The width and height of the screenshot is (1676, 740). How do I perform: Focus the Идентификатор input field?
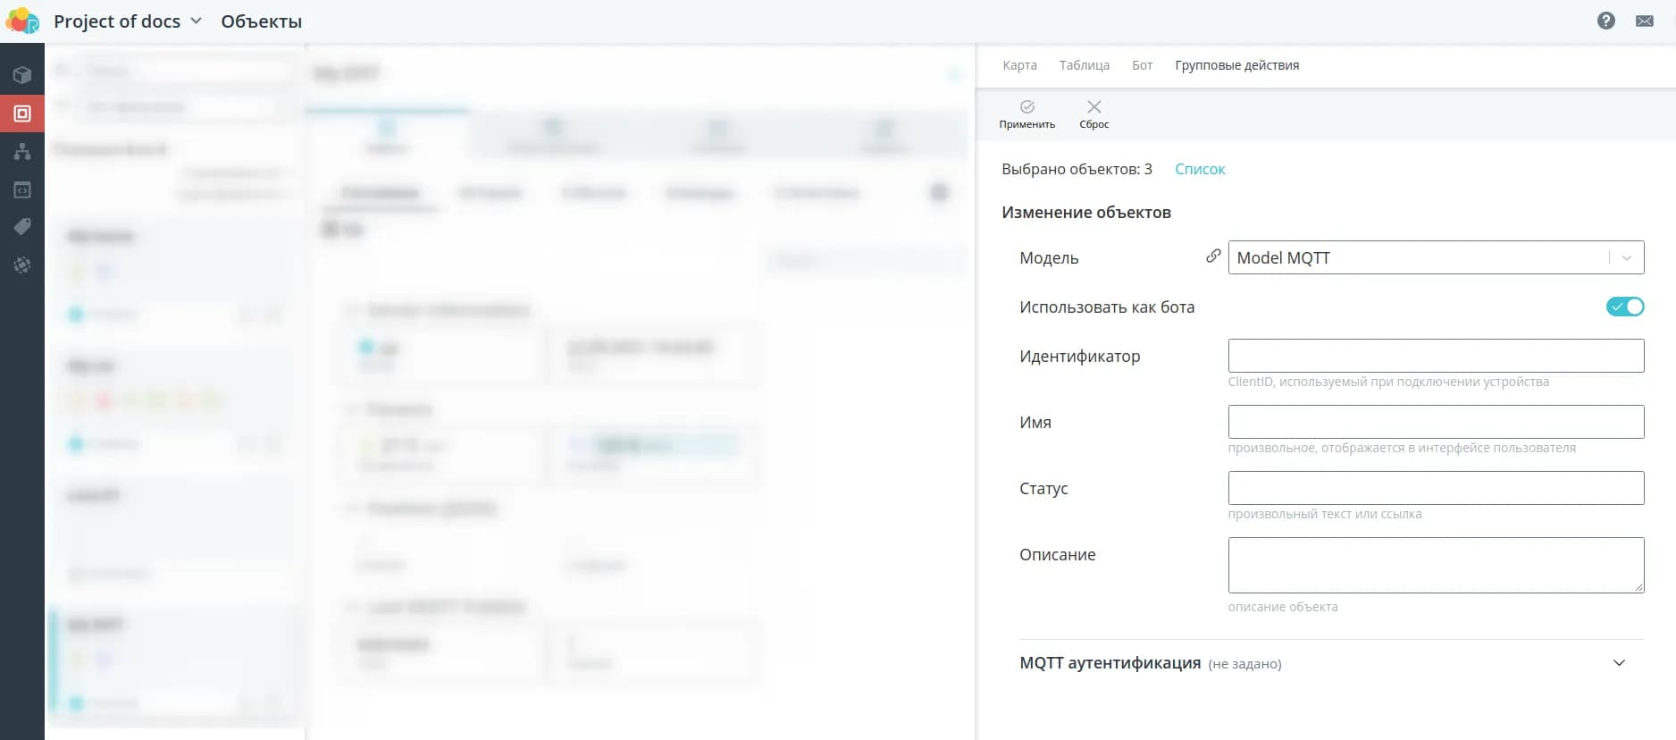click(1435, 356)
